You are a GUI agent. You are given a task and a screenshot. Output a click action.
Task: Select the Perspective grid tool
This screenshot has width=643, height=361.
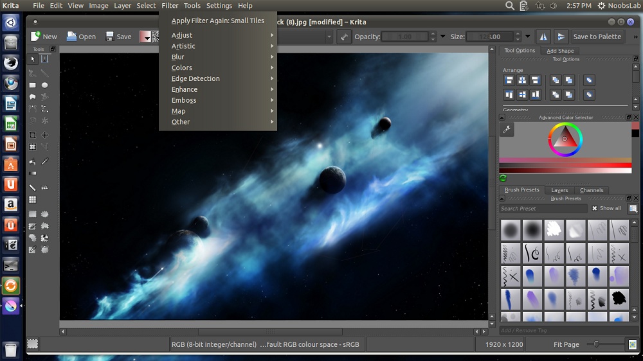45,188
